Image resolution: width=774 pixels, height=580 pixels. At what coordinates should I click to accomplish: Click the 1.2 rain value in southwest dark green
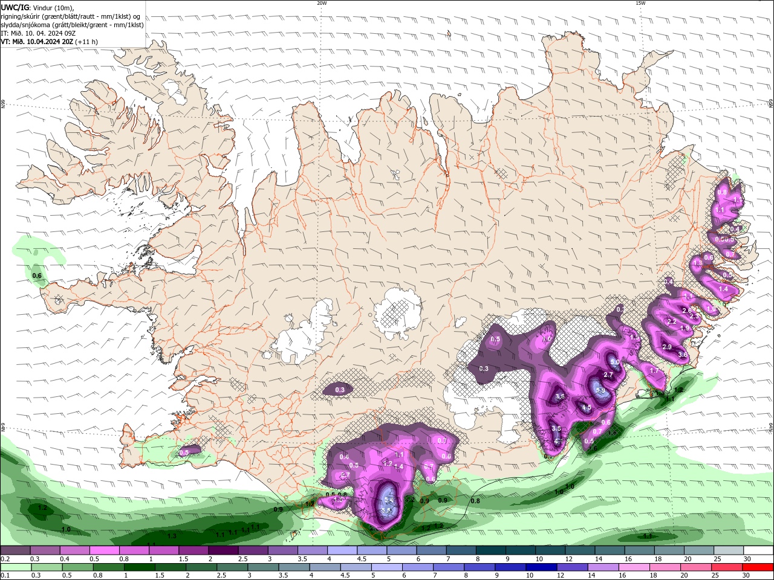(42, 508)
